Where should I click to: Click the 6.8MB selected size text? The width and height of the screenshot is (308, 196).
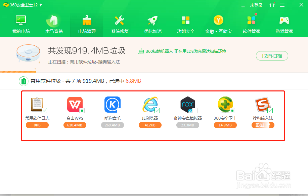(133, 81)
